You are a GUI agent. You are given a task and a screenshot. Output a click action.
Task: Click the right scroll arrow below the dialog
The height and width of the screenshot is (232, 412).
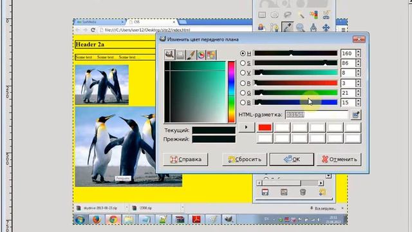(321, 183)
